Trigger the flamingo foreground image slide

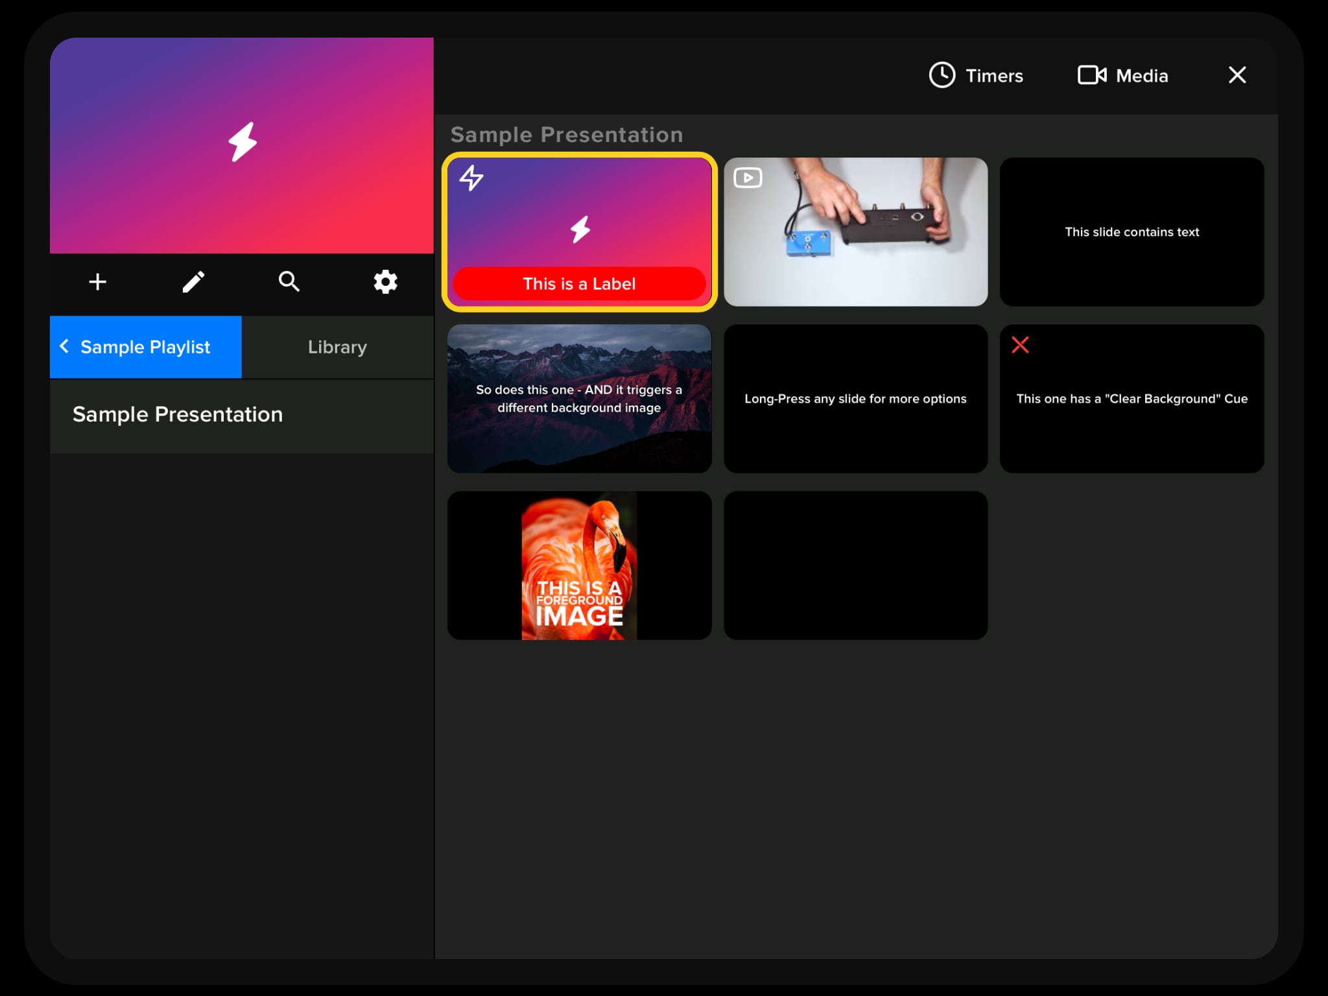579,565
